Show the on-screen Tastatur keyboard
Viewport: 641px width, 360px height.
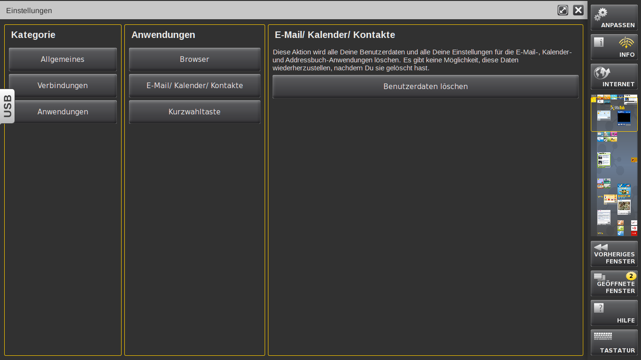point(614,343)
